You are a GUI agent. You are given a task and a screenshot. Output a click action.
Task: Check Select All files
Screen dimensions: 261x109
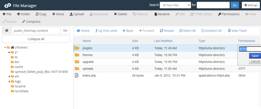[187, 31]
